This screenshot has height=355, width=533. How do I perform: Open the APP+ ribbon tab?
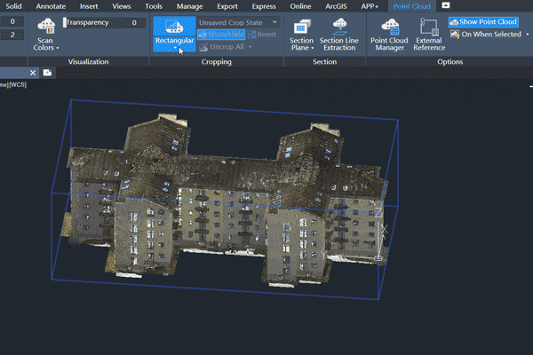[x=370, y=6]
